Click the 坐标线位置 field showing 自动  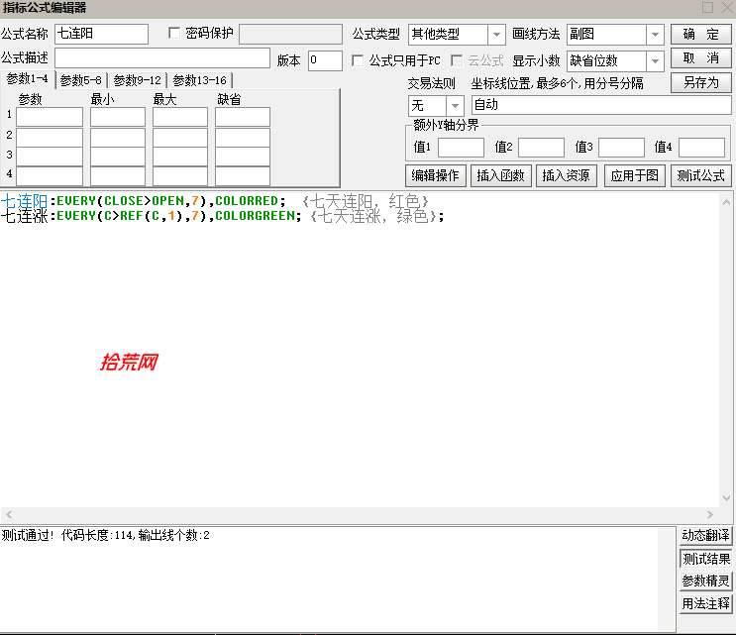(x=601, y=105)
